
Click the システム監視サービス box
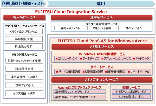pos(131,97)
